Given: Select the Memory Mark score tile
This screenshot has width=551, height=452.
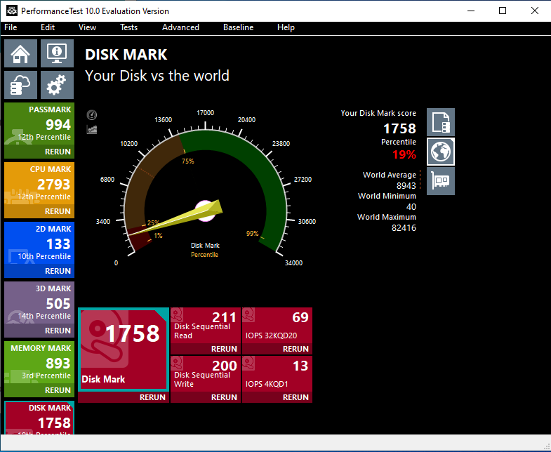Looking at the screenshot, I should pyautogui.click(x=39, y=364).
